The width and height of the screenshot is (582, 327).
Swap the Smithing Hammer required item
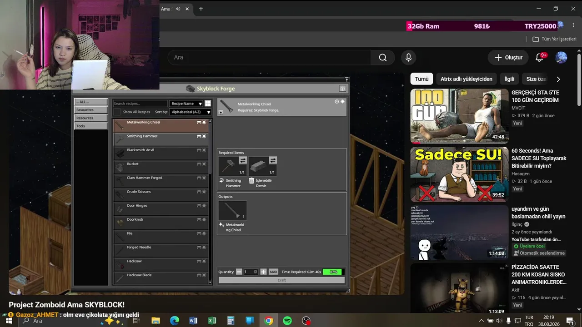coord(243,160)
